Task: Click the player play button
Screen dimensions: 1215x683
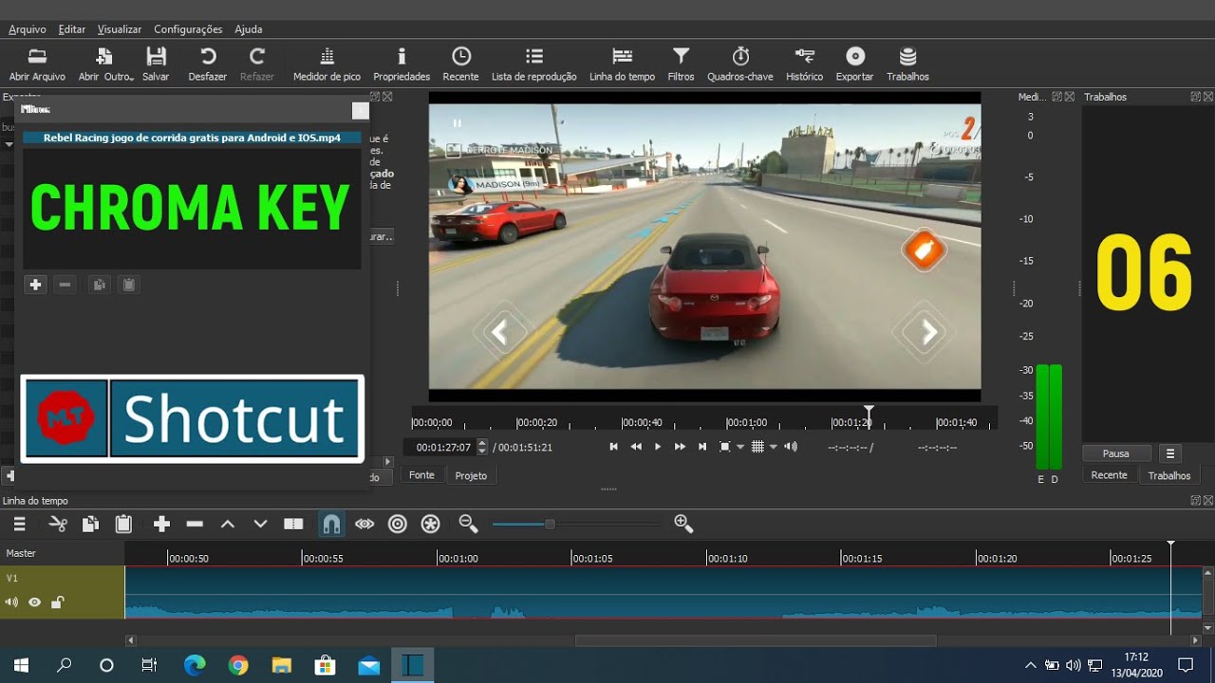Action: point(658,447)
